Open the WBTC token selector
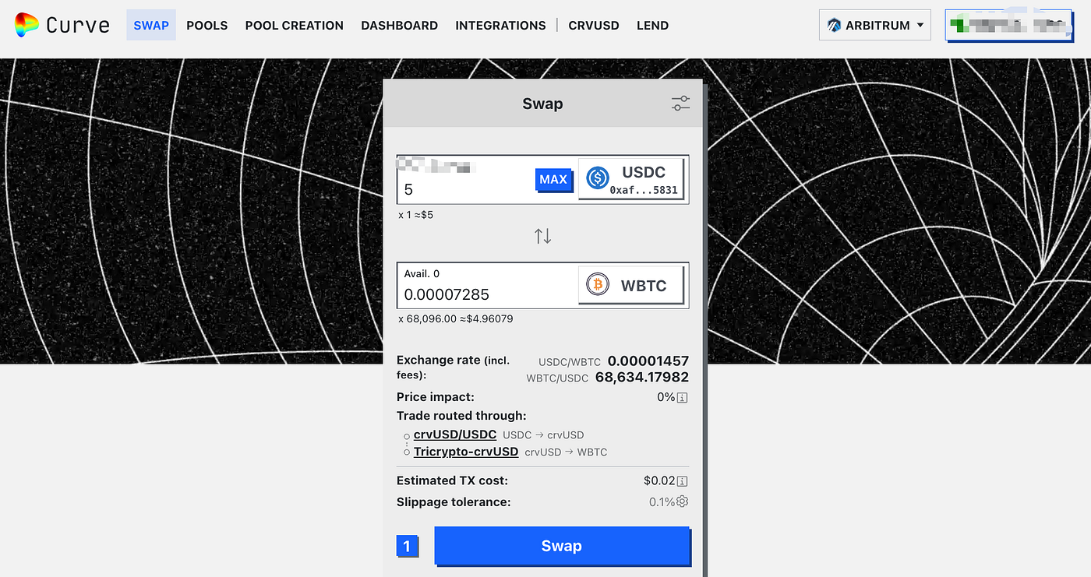 click(x=632, y=284)
